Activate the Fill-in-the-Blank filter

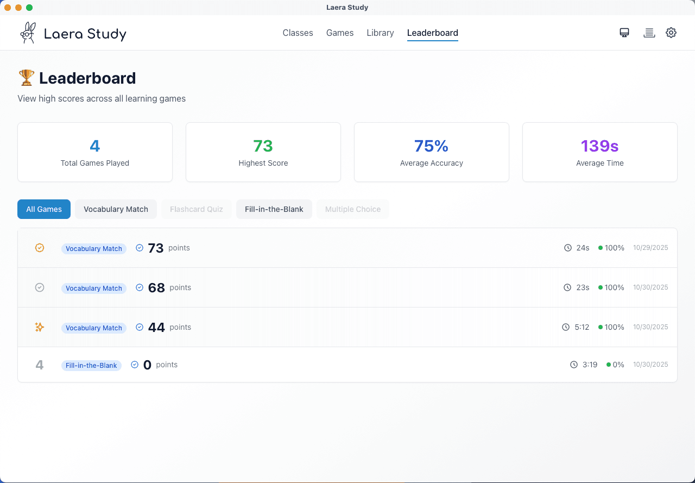coord(274,209)
